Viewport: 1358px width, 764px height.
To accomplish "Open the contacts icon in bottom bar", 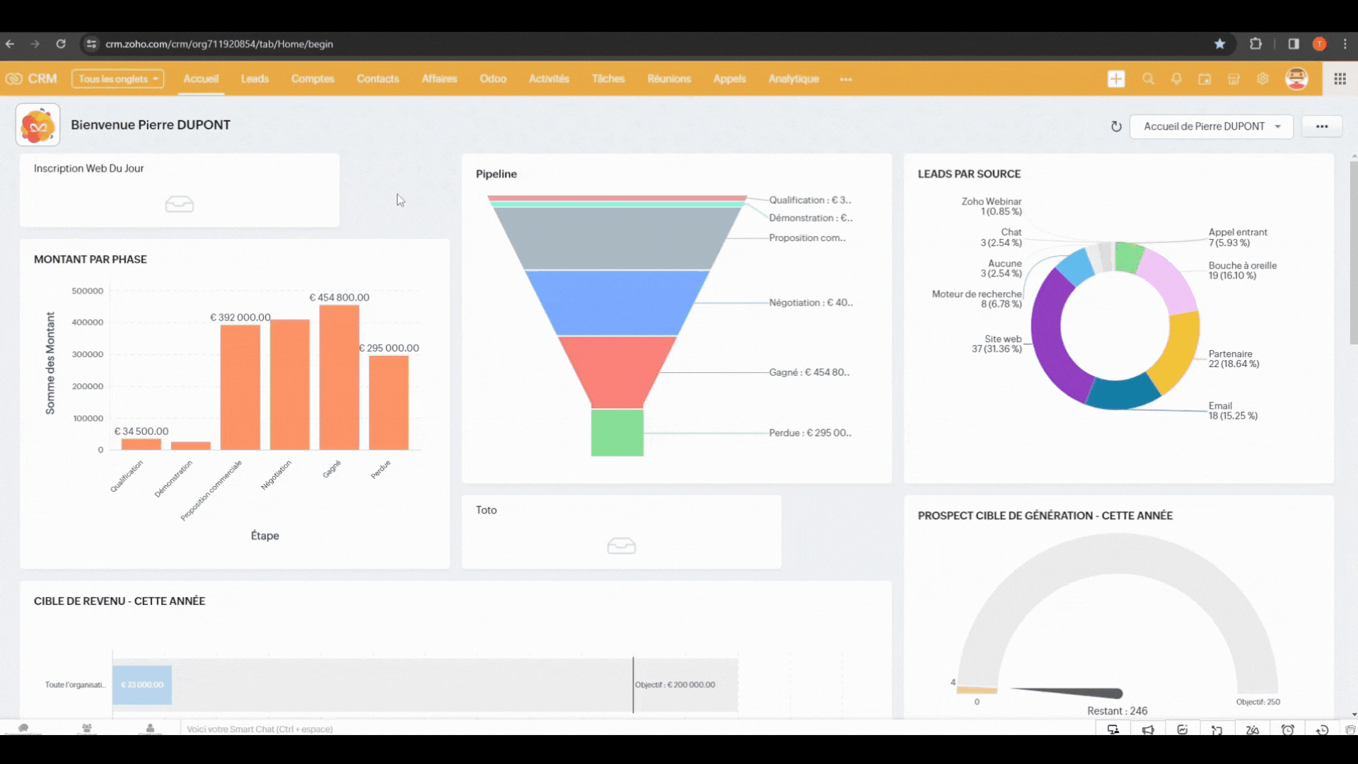I will 150,728.
